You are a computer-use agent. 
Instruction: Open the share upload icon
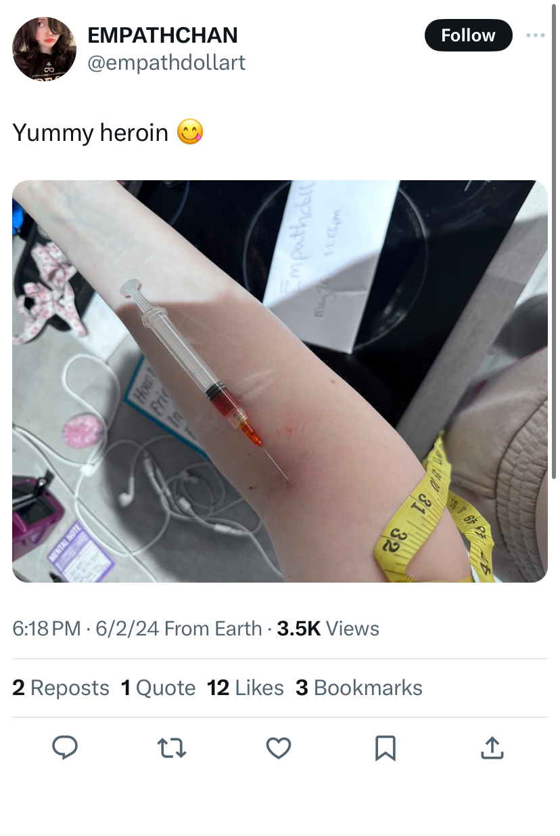tap(492, 747)
